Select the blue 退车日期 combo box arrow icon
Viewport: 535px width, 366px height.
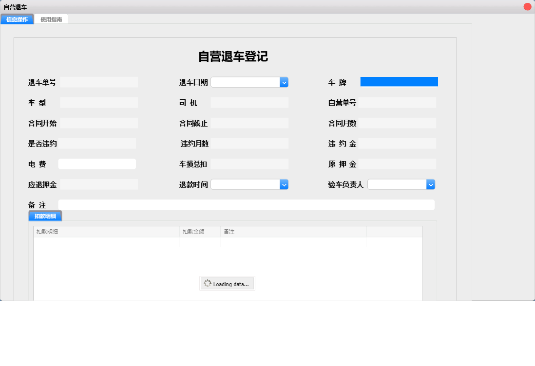click(x=284, y=82)
